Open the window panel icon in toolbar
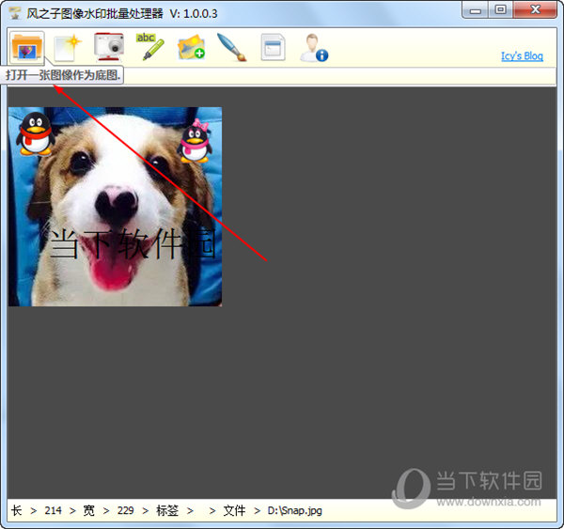 [273, 46]
